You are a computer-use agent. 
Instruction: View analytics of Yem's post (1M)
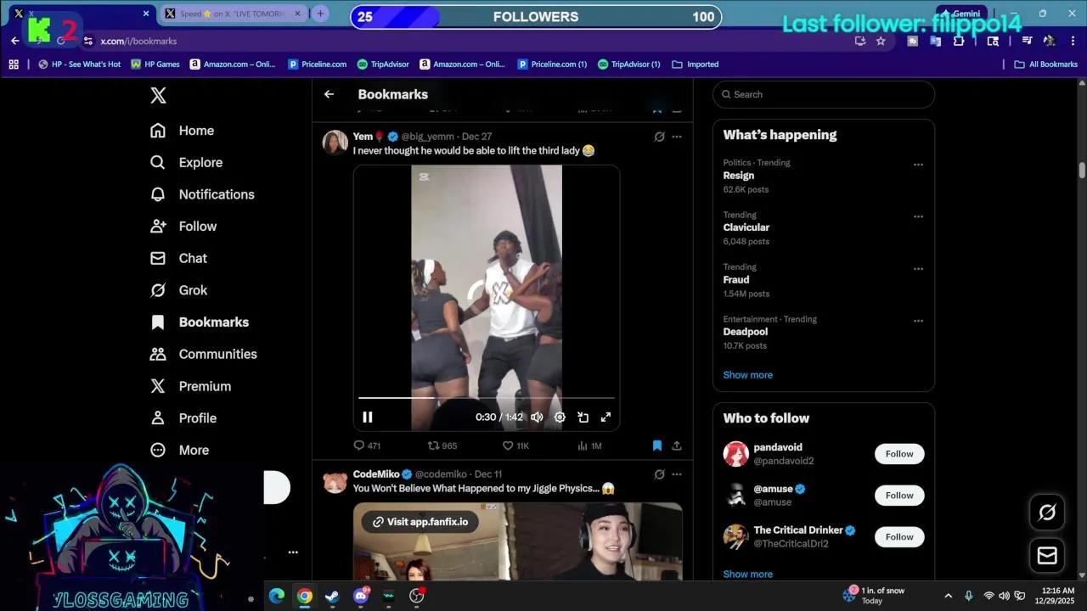(589, 446)
